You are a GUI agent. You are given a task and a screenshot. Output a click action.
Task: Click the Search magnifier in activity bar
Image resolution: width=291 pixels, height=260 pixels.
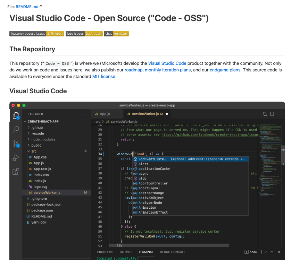(16, 130)
